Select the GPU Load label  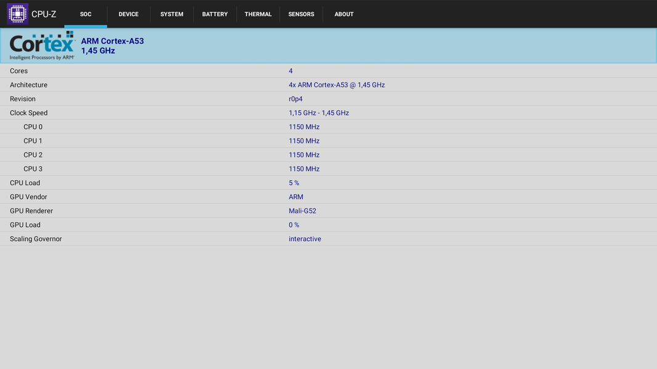coord(25,225)
